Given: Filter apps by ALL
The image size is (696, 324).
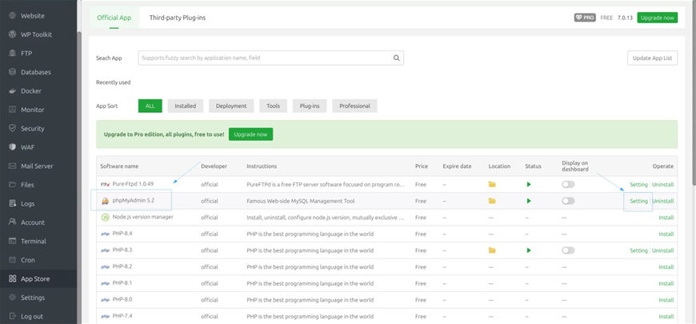Looking at the screenshot, I should pyautogui.click(x=150, y=106).
